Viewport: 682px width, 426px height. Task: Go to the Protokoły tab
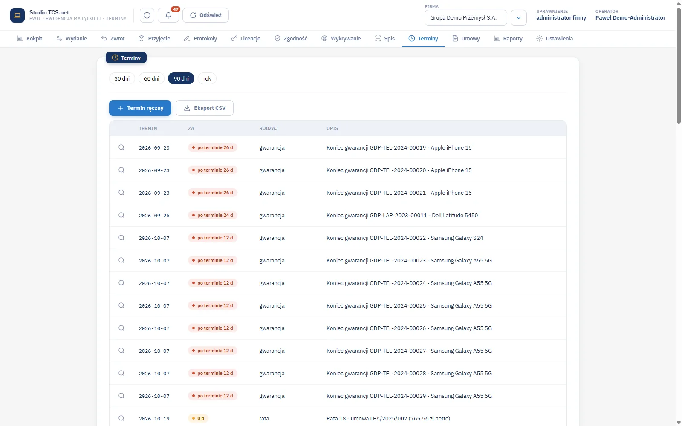click(200, 38)
